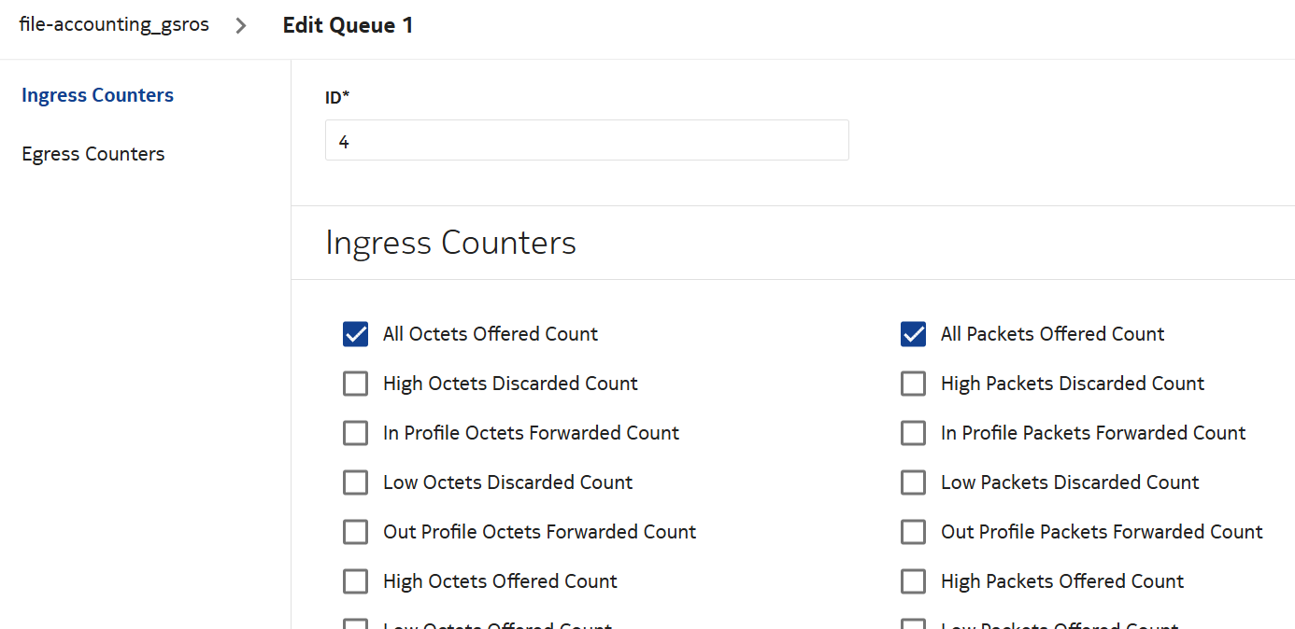
Task: Check In Profile Octets Forwarded Count
Action: coord(355,433)
